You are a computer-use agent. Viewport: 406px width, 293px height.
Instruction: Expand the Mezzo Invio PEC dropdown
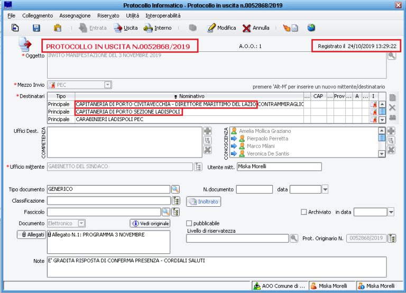(108, 85)
